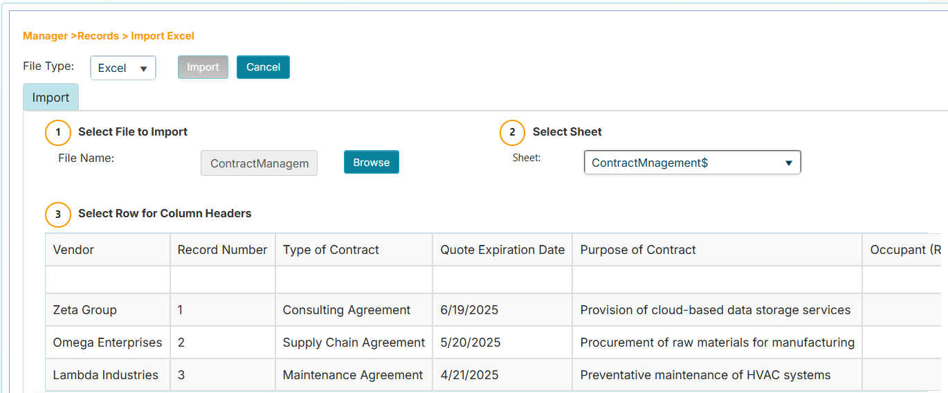
Task: Choose the Lambda Industries row
Action: (105, 375)
